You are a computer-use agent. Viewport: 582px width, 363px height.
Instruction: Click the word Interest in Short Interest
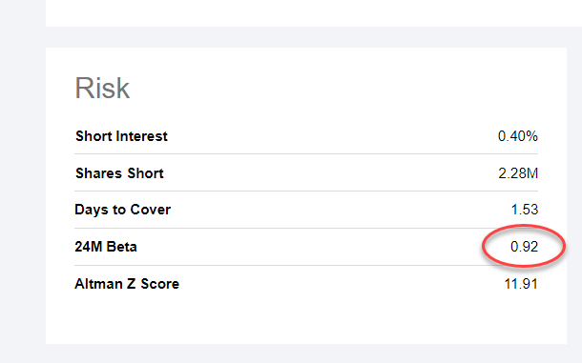(142, 136)
